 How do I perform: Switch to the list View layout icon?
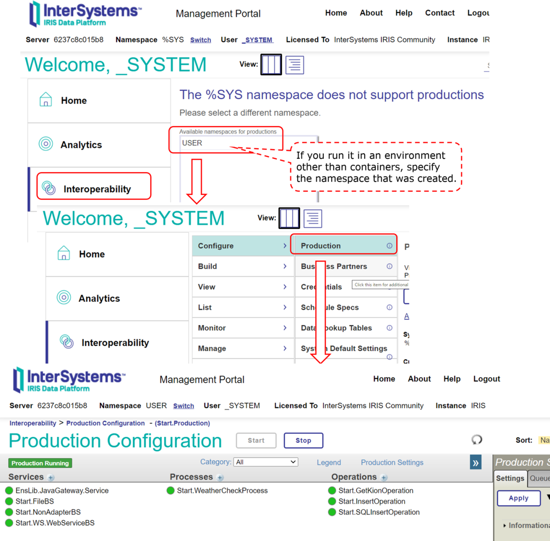coord(294,64)
